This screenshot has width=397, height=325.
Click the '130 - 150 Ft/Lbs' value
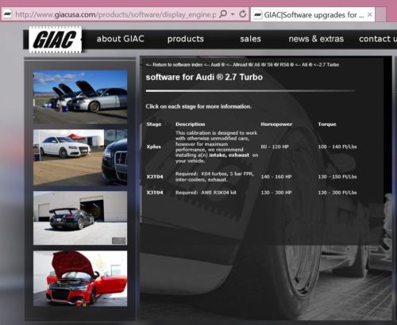(x=337, y=177)
